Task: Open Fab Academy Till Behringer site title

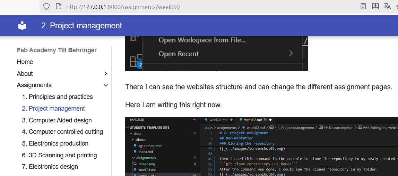Action: (x=57, y=50)
